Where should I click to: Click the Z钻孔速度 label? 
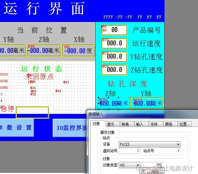tap(146, 70)
